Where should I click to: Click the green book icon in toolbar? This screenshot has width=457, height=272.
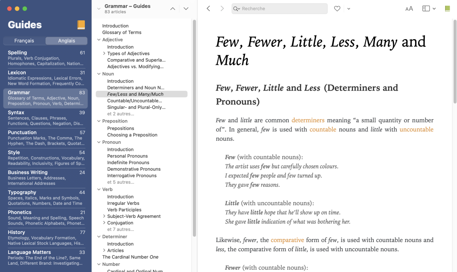pos(447,8)
